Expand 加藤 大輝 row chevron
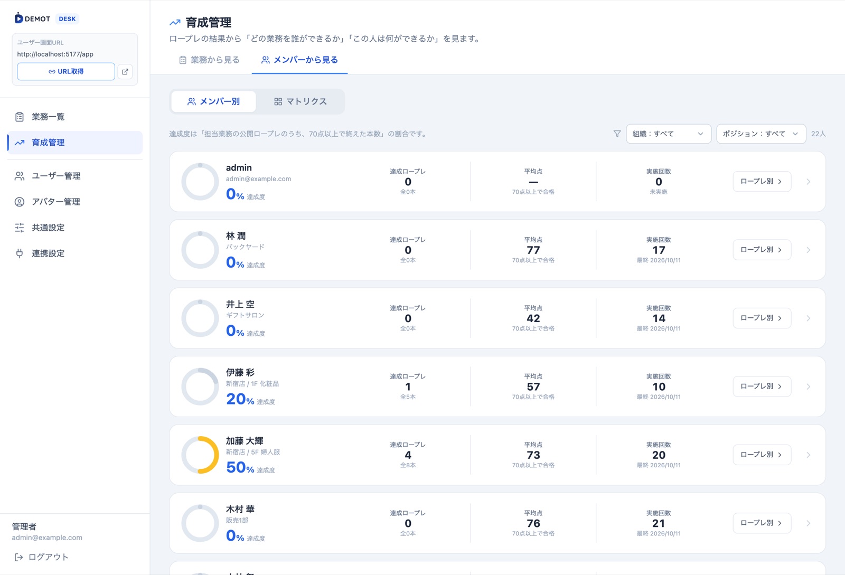Viewport: 845px width, 575px height. click(x=809, y=455)
